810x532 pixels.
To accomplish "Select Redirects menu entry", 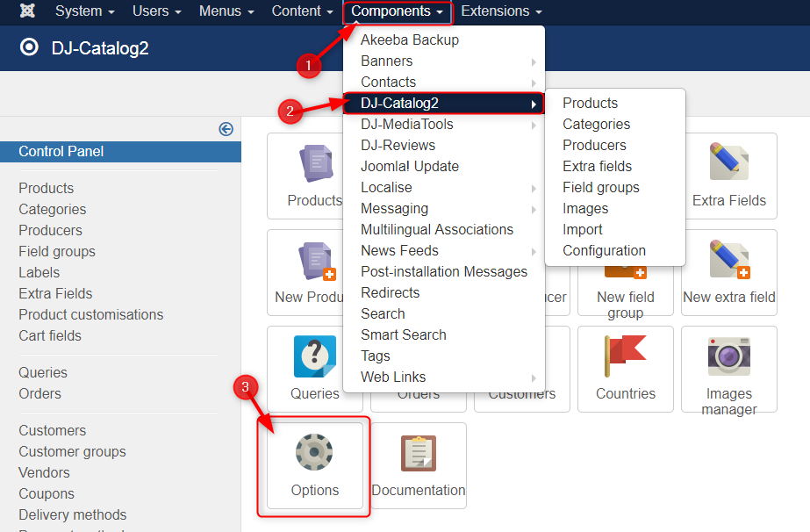I will pyautogui.click(x=444, y=292).
